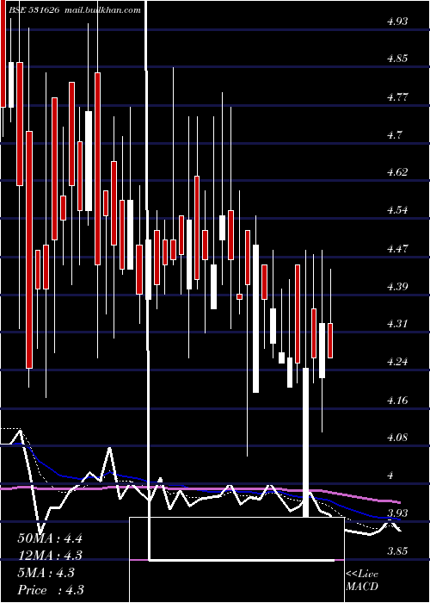Click the 3.93 price axis label

[x=397, y=513]
